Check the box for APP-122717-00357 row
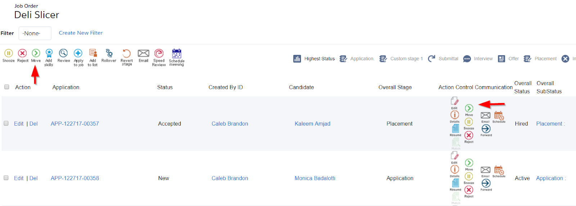Viewport: 576px width, 206px height. tap(6, 123)
